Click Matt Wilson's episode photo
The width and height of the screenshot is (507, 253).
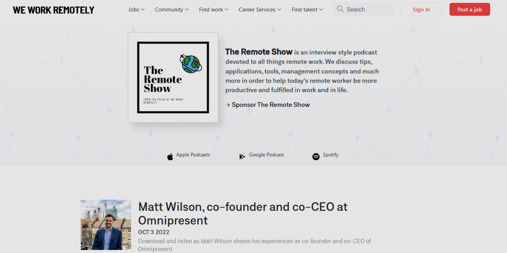[x=106, y=225]
